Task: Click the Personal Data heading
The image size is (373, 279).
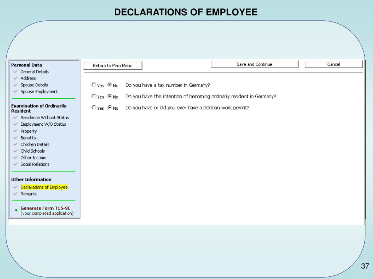Action: [27, 65]
